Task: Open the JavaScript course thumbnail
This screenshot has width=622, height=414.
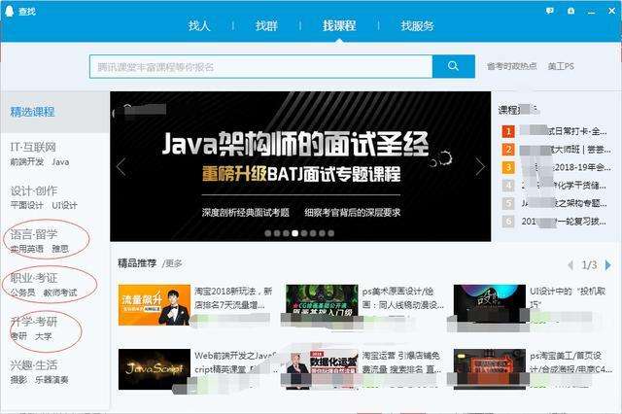Action: point(154,368)
